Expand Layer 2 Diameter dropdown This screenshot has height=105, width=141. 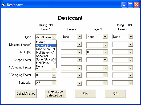click(x=79, y=45)
